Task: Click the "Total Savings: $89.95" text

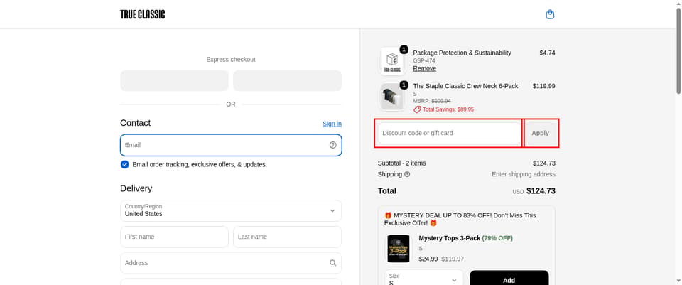Action: tap(448, 109)
